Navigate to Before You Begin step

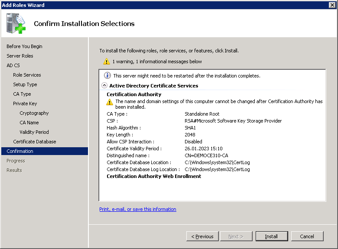click(x=24, y=46)
